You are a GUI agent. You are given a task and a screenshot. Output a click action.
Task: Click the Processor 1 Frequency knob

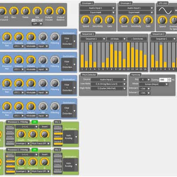tap(33, 134)
